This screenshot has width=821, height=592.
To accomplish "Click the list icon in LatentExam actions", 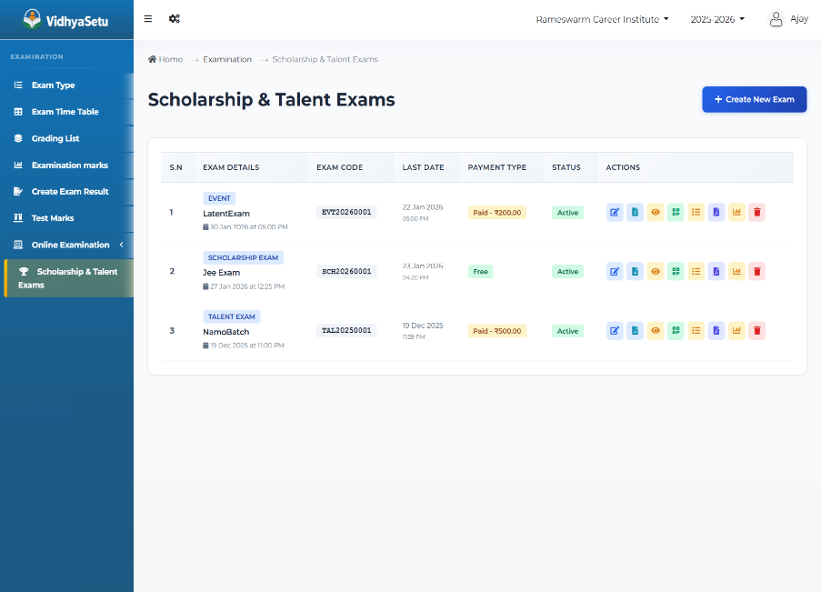I will point(696,212).
